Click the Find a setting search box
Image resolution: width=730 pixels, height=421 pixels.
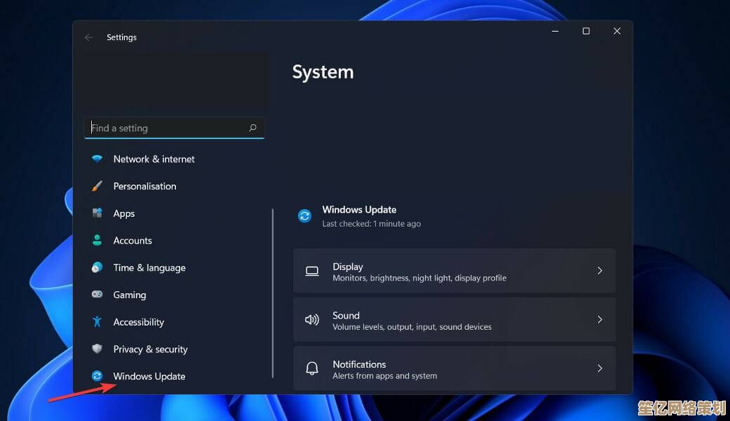168,128
